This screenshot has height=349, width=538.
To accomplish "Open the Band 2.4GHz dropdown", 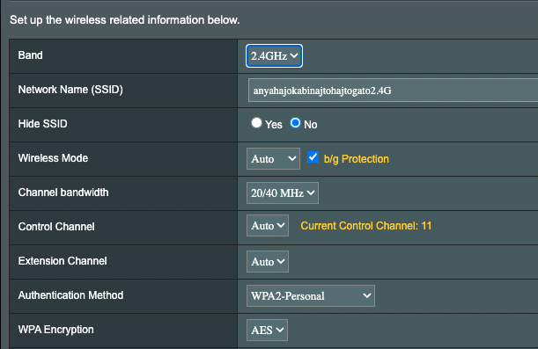I will 274,56.
